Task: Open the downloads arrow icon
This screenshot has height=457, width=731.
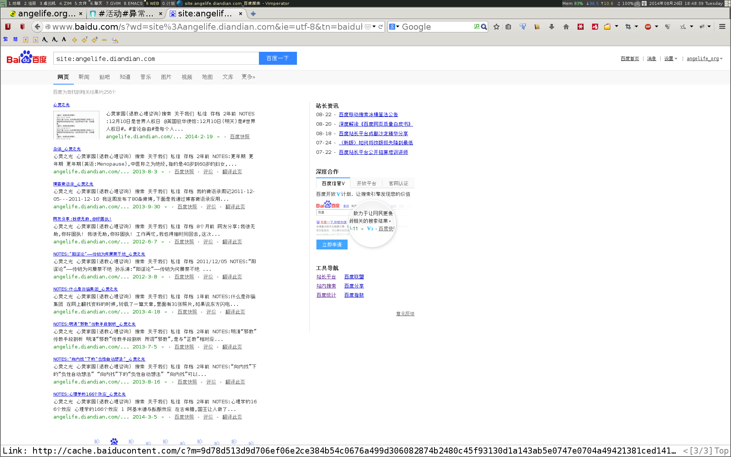Action: tap(551, 27)
